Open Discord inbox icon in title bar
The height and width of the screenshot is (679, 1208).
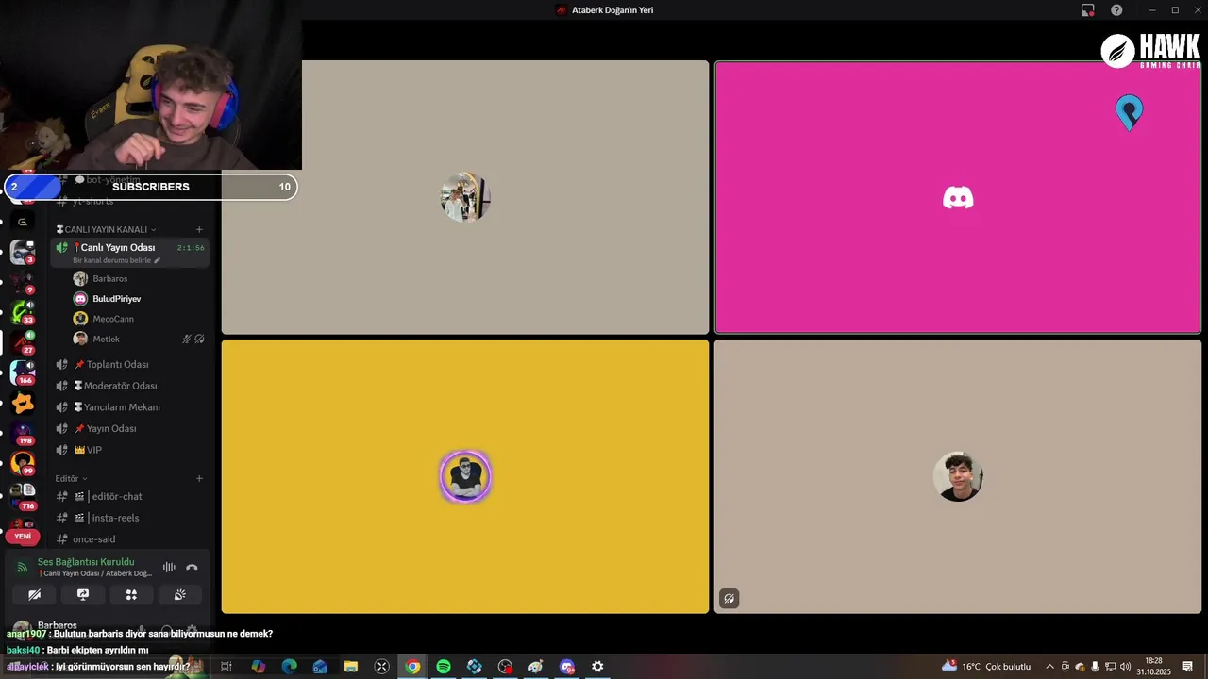tap(1088, 10)
